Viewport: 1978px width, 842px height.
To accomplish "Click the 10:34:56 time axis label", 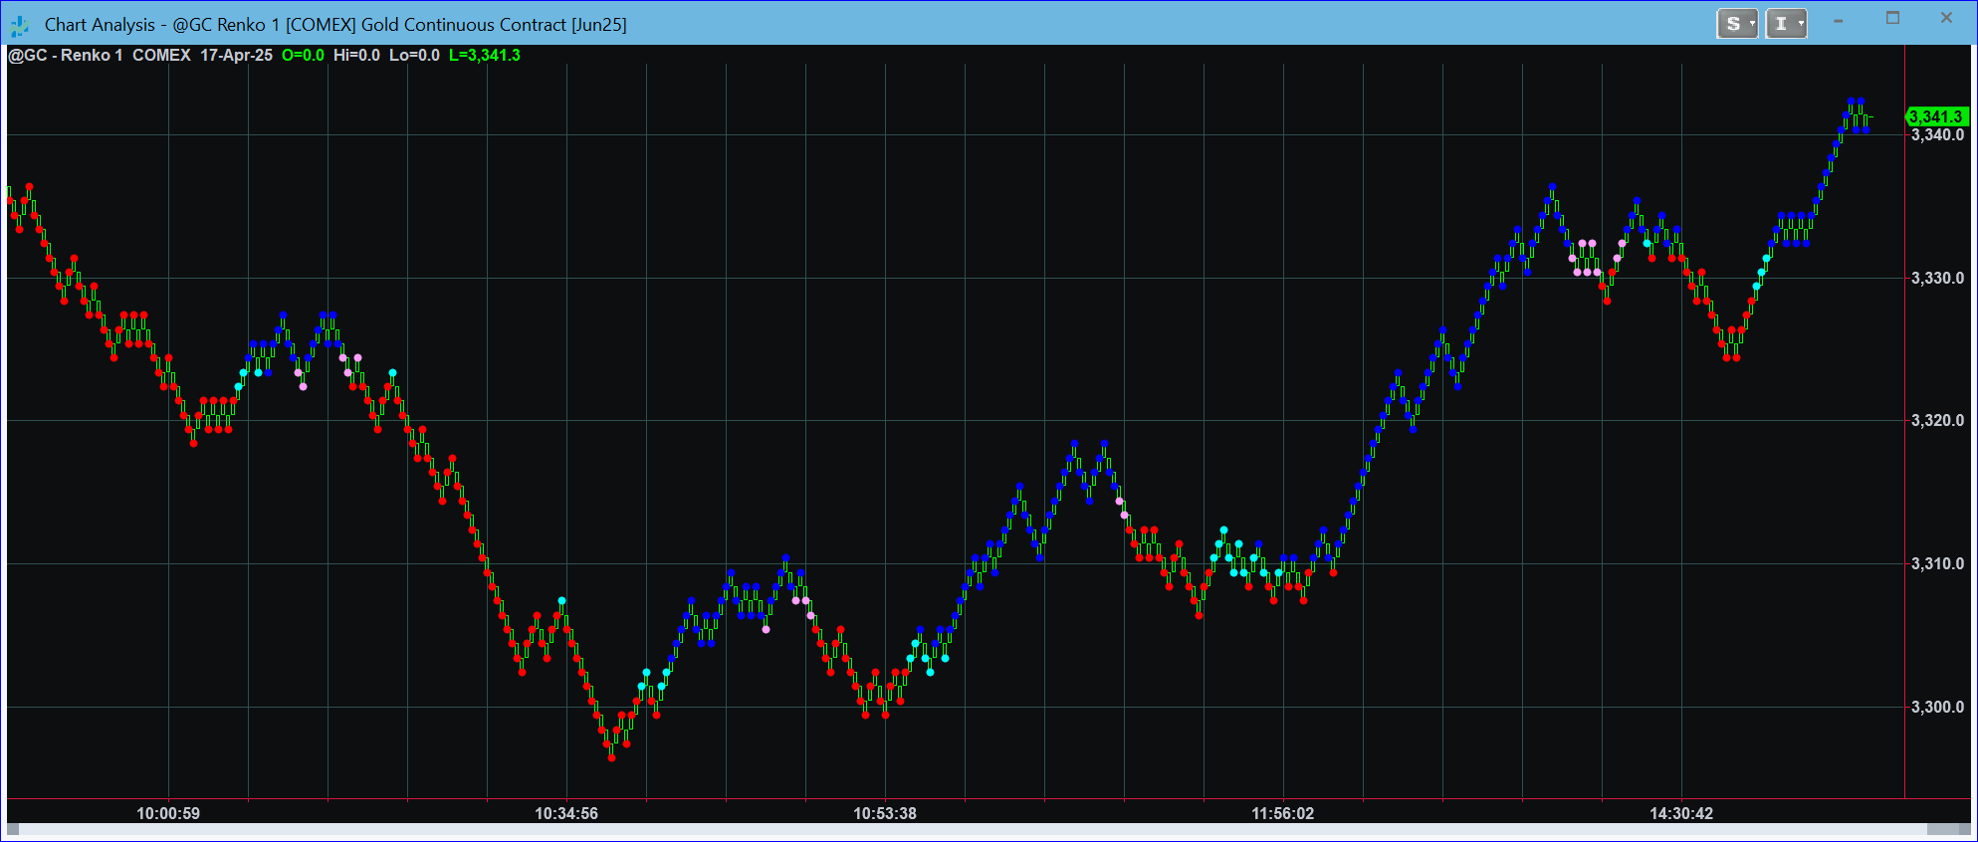I will (566, 814).
